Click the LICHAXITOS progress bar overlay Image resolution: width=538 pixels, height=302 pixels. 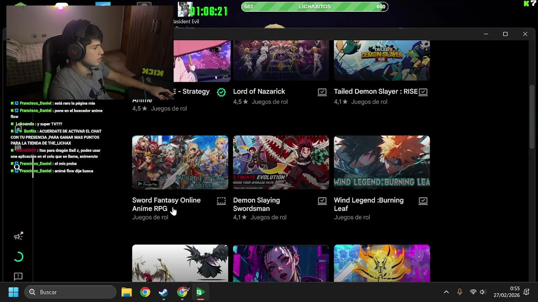[314, 7]
